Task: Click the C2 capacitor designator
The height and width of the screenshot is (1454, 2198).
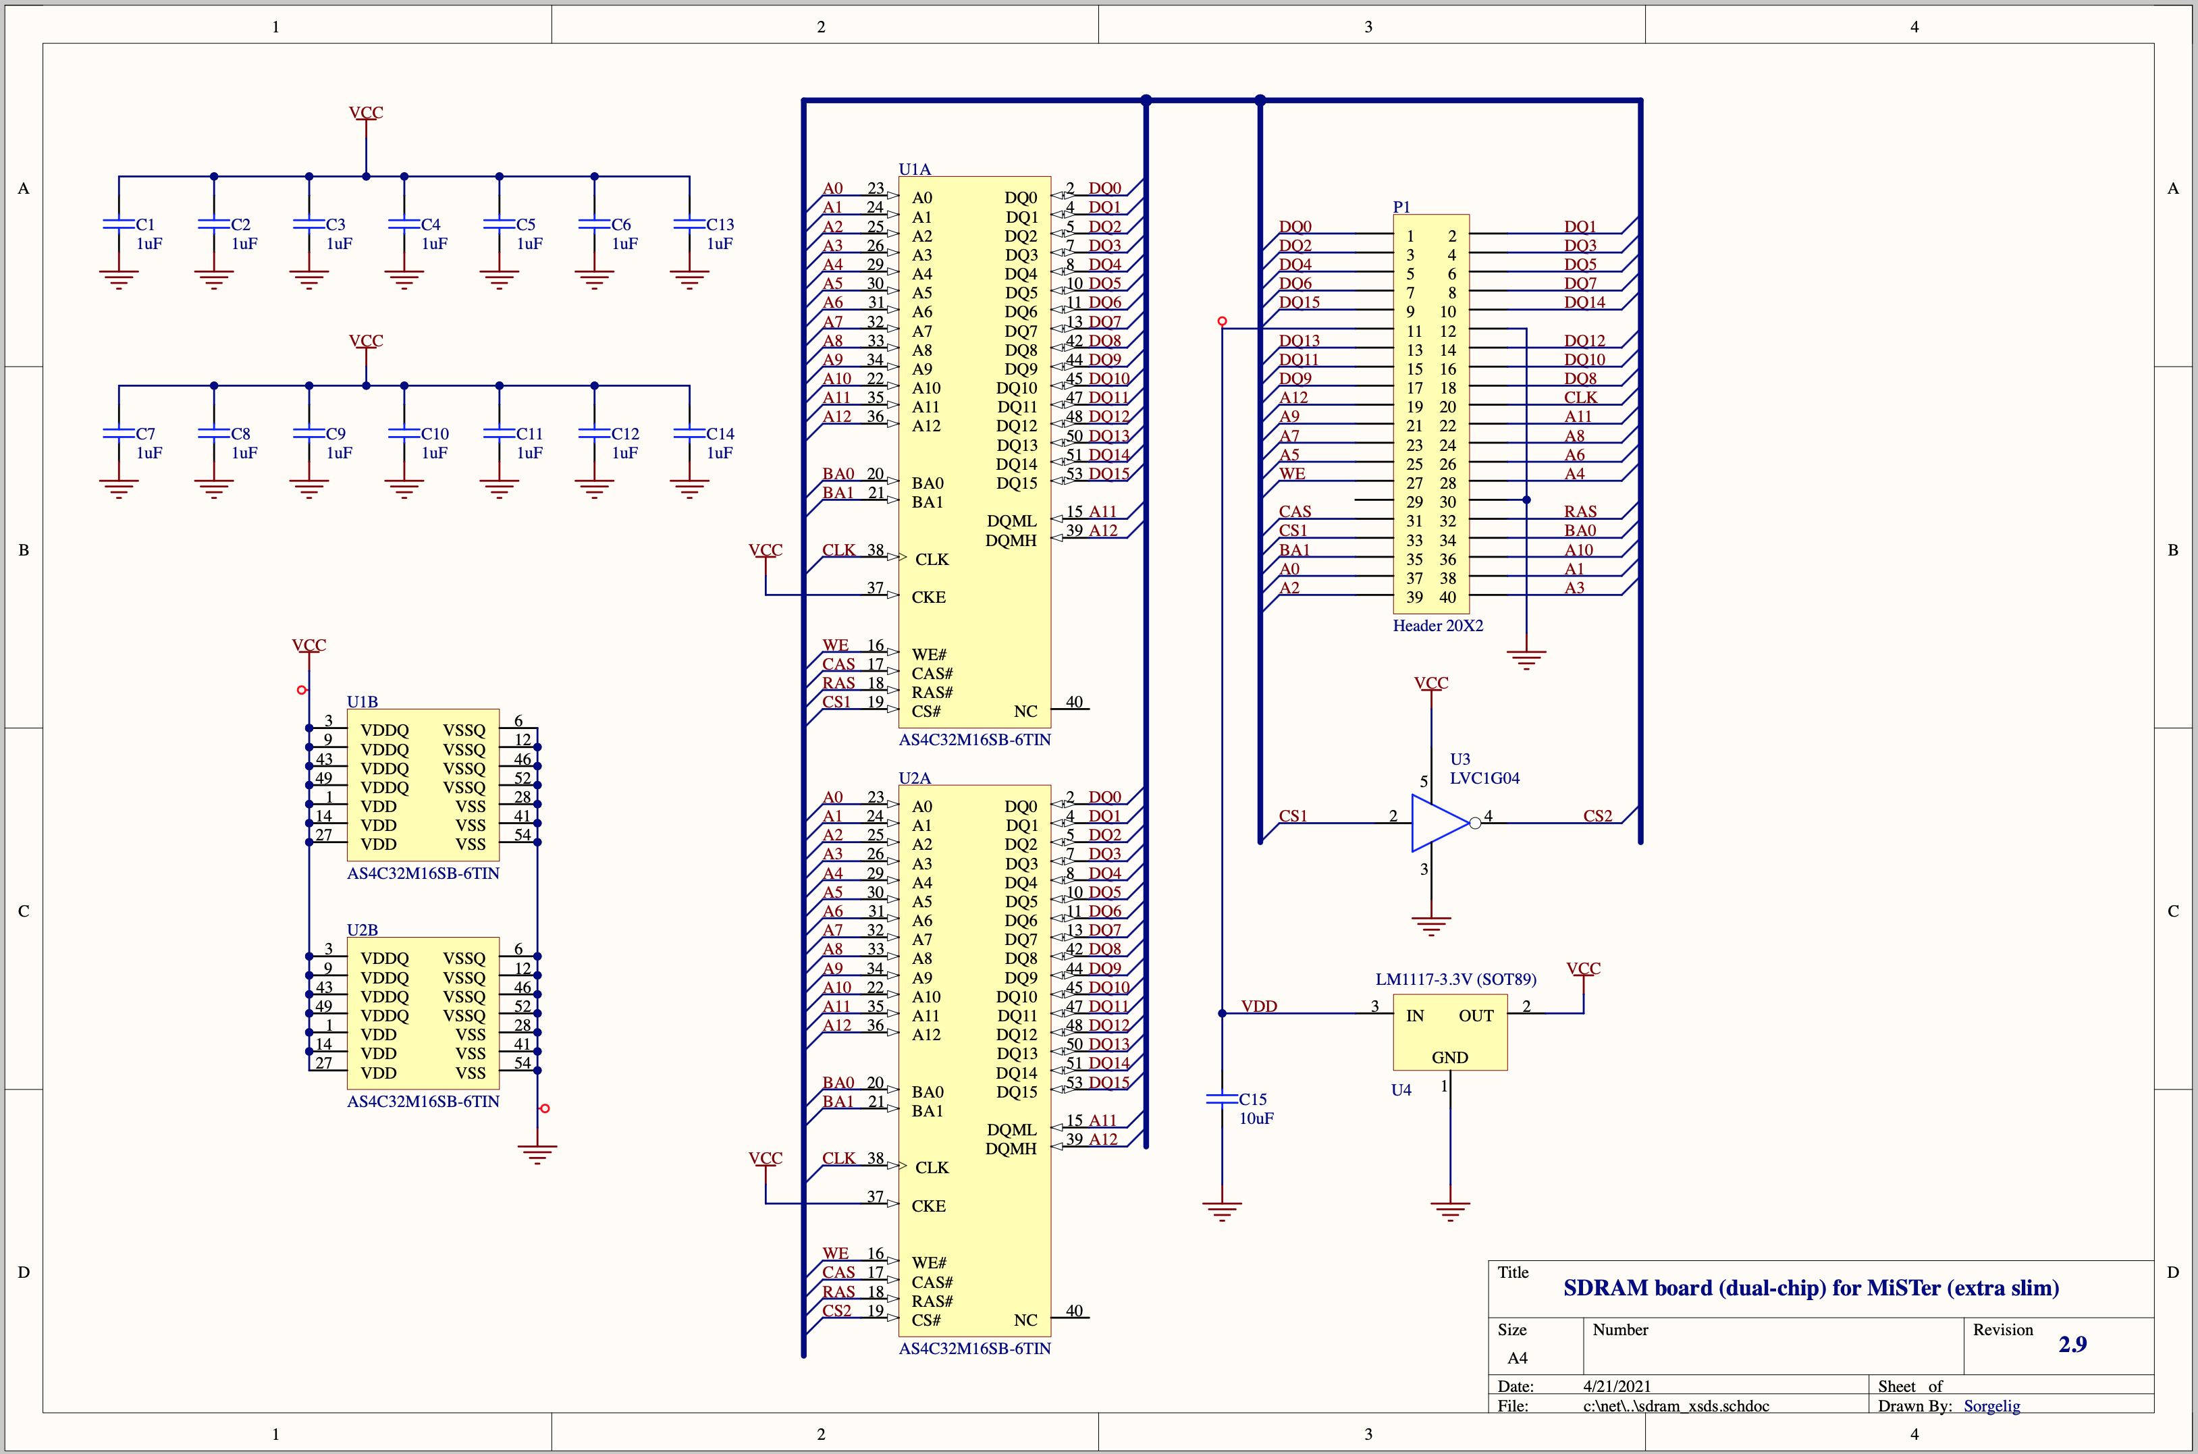Action: click(x=240, y=224)
